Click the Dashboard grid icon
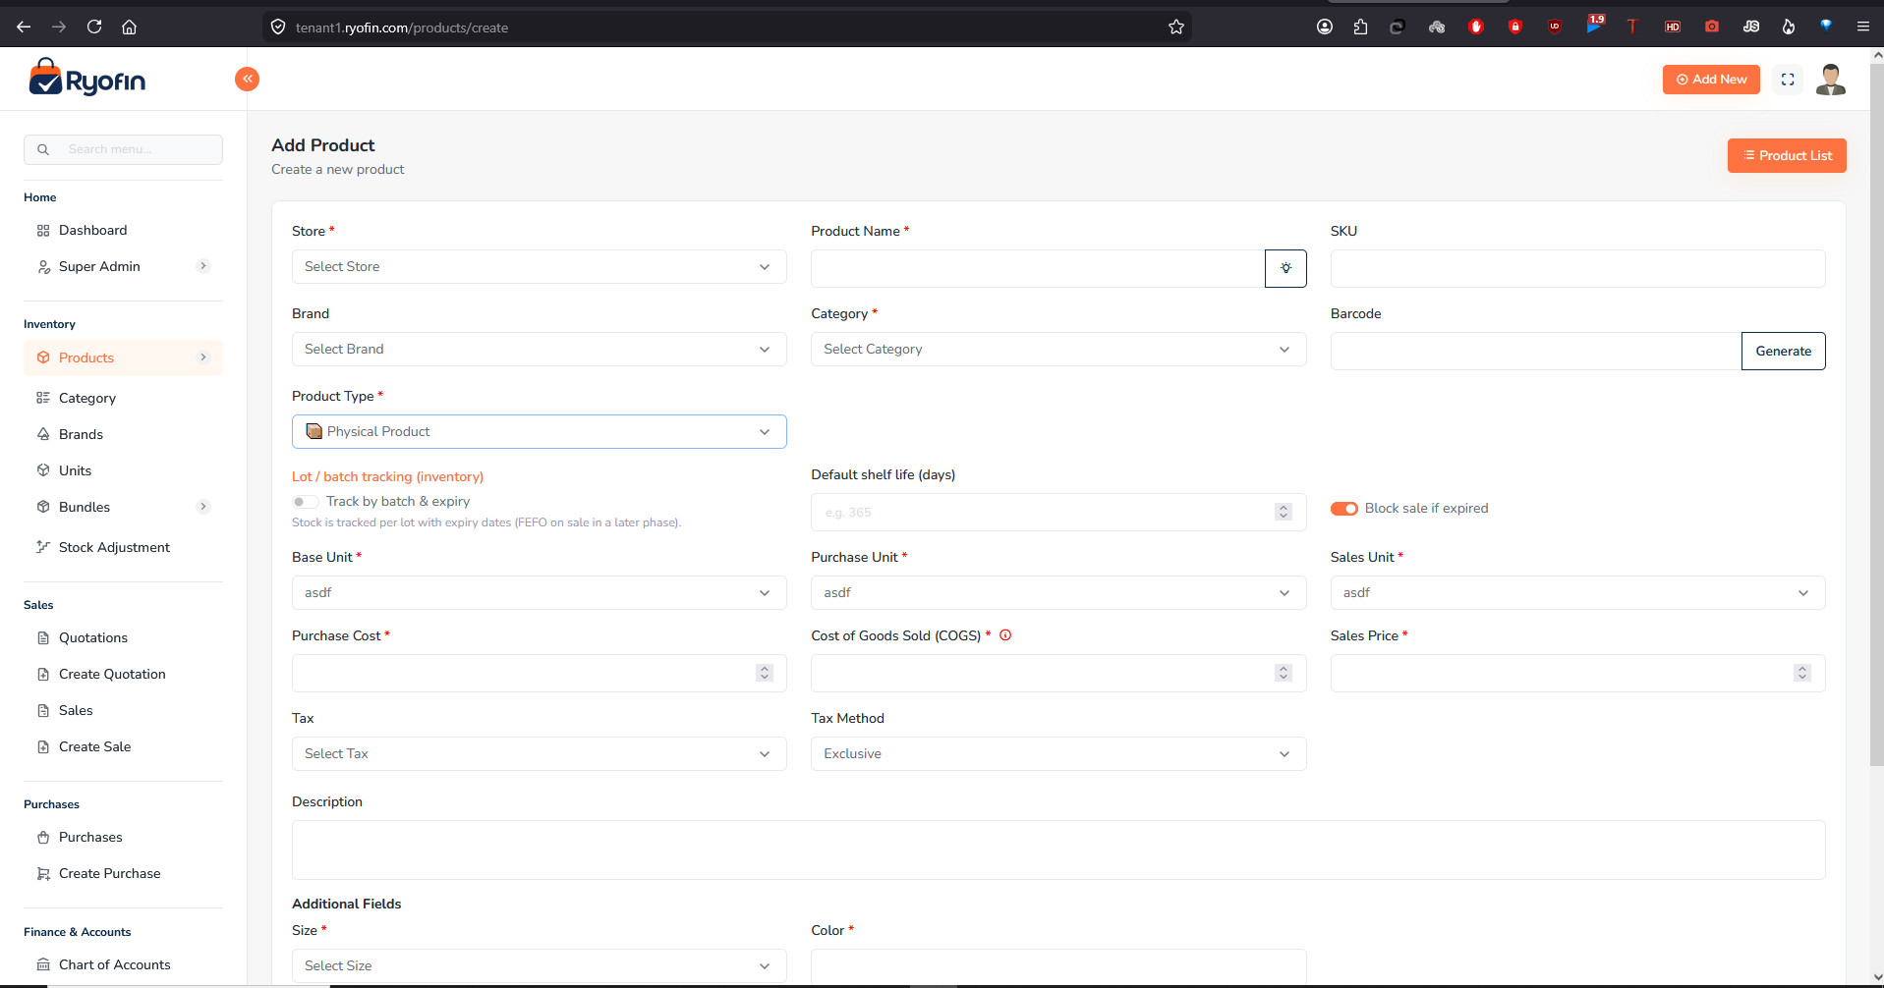 pos(43,231)
